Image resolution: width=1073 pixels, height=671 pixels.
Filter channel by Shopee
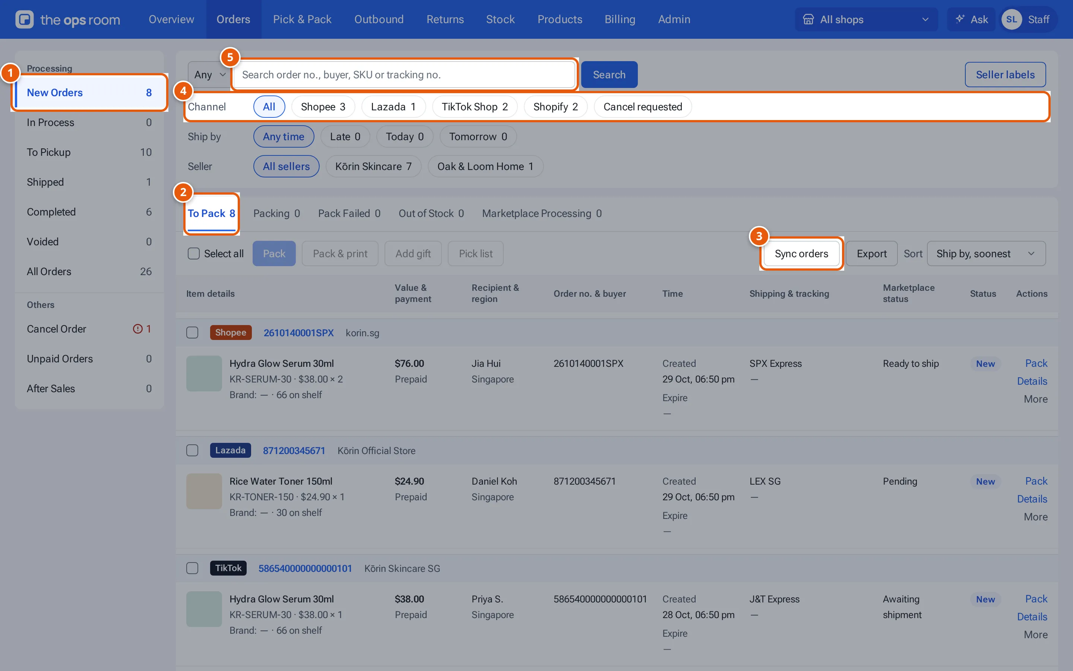323,107
